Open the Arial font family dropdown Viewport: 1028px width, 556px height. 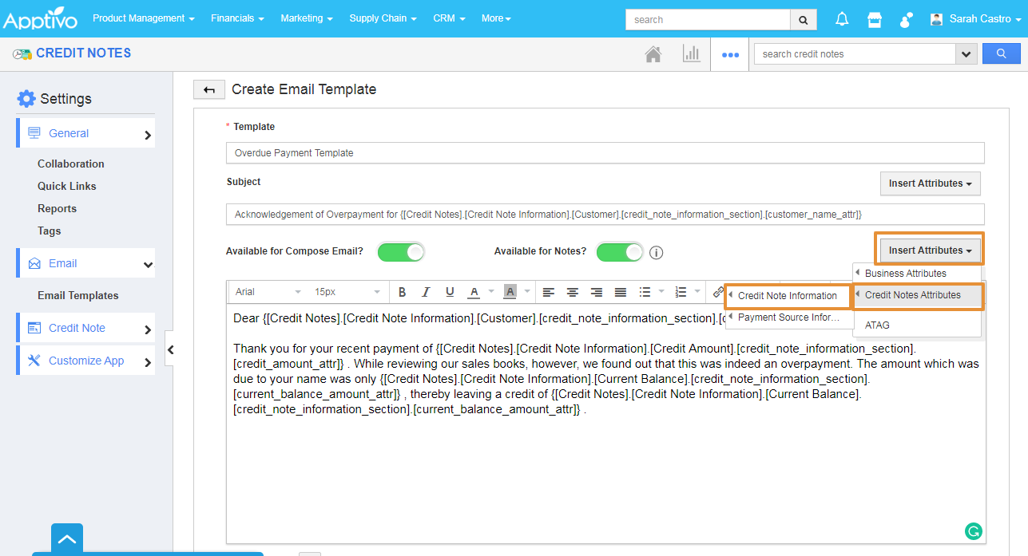pyautogui.click(x=268, y=292)
